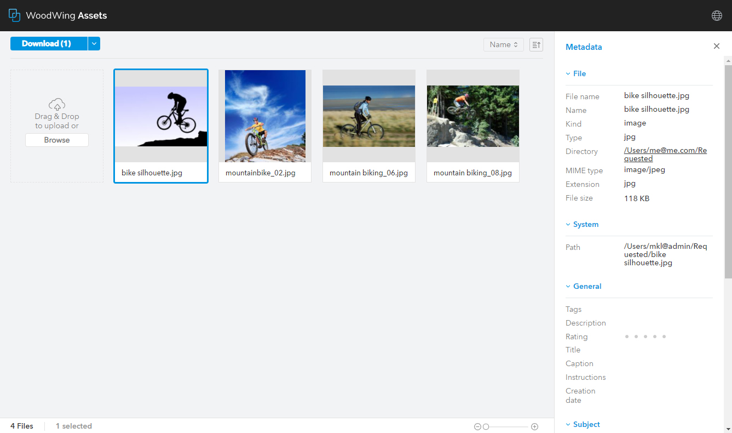
Task: Click the WoodWing Assets logo icon
Action: [14, 15]
